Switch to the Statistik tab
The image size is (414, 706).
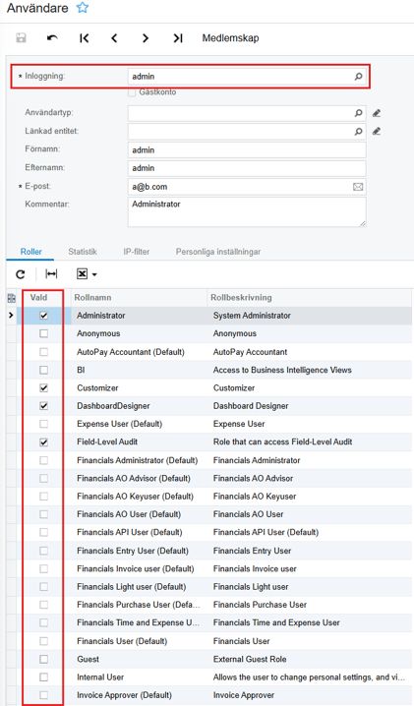83,252
